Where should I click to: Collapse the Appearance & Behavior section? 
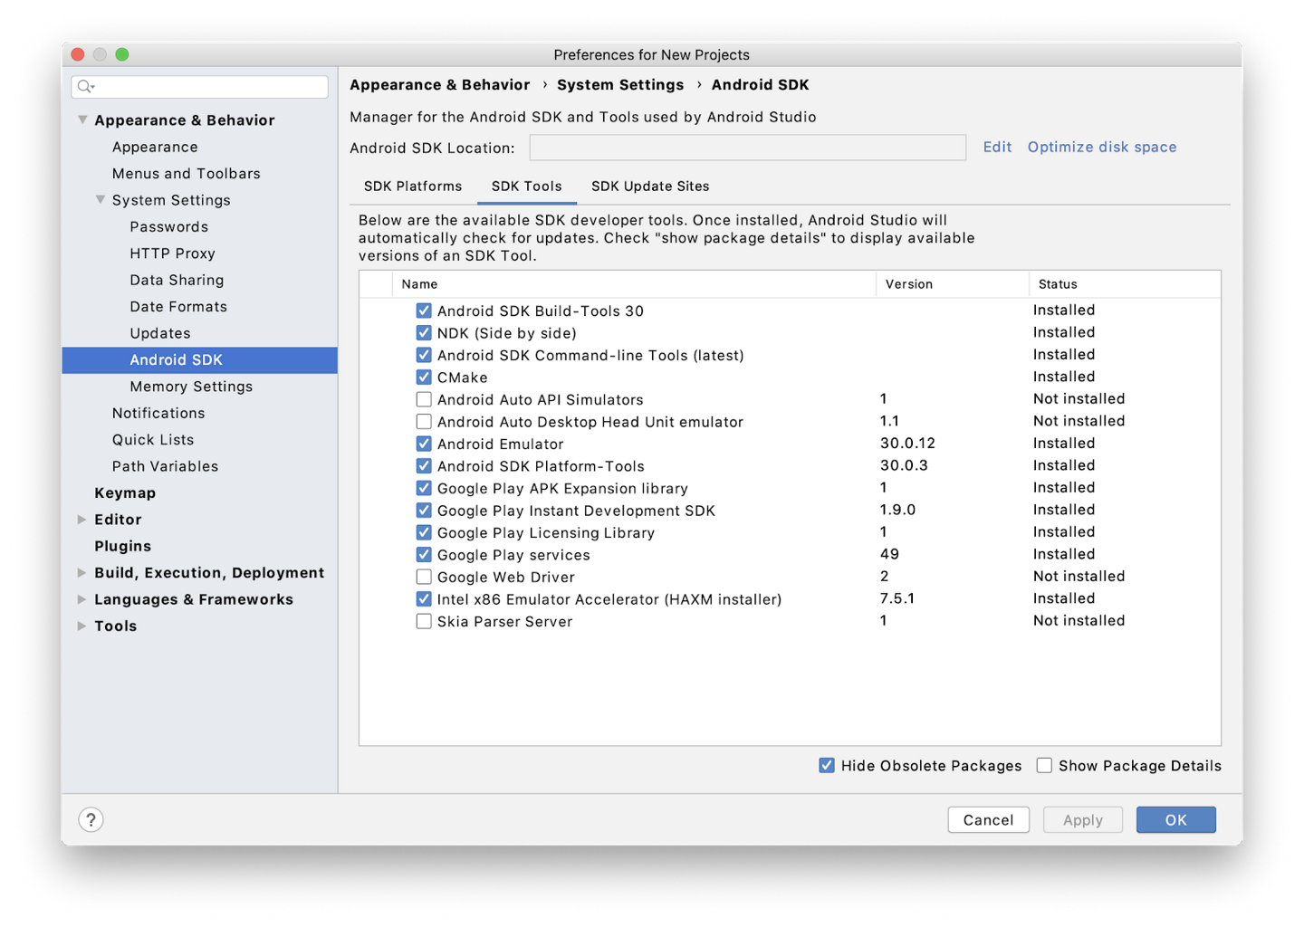pos(82,119)
